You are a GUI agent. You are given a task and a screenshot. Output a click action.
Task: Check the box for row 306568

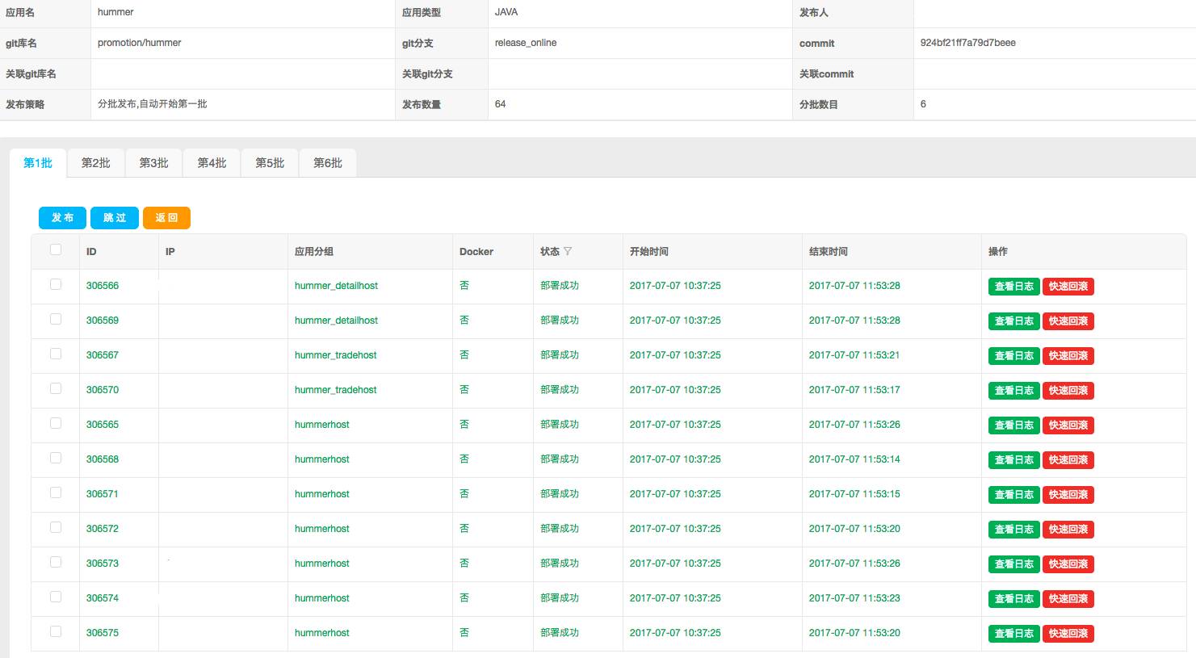point(56,458)
